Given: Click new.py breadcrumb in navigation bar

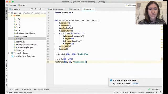Looking at the screenshot, I should click(23, 5).
